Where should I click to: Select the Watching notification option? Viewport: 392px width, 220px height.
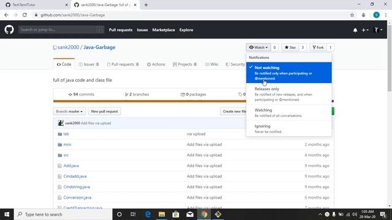point(288,112)
